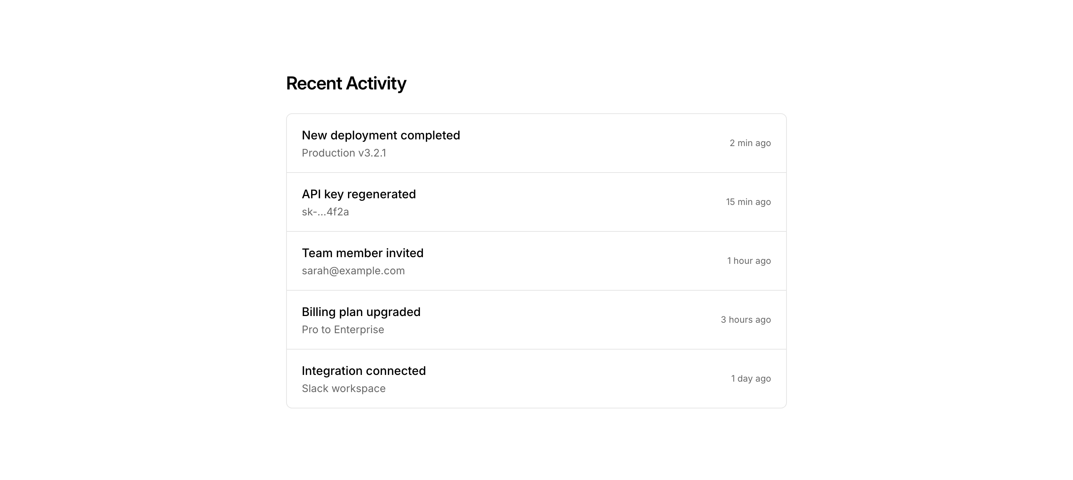Select the deployment activity row's empty middle area

click(583, 143)
